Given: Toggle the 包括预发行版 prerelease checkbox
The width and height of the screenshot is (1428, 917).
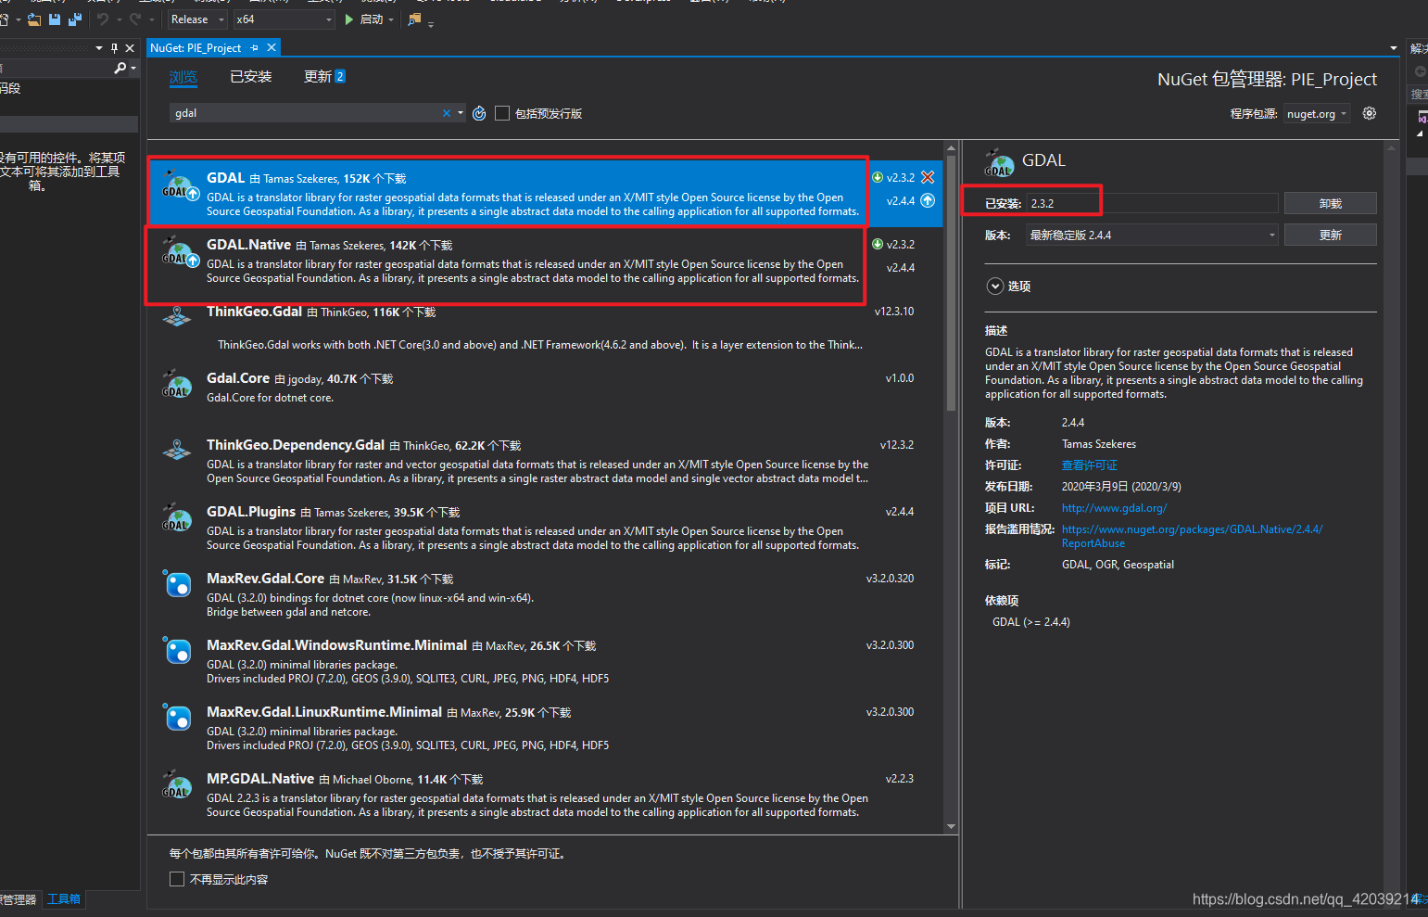Looking at the screenshot, I should (x=502, y=113).
